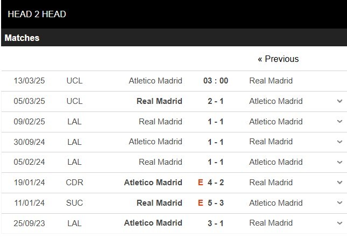The height and width of the screenshot is (238, 347).
Task: Expand the 05/03/25 UCL match details chevron
Action: [x=339, y=101]
